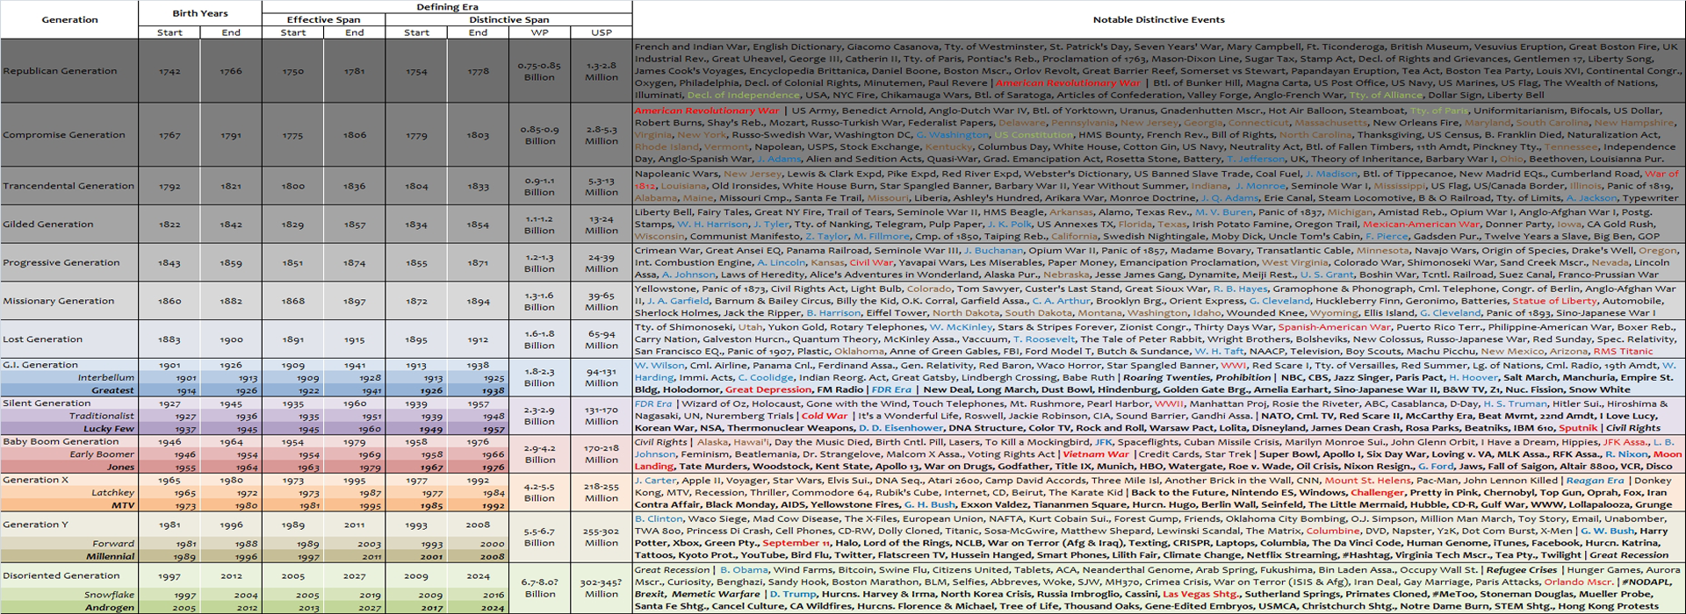This screenshot has width=1686, height=614.
Task: Click the "Traditionalist" sub-row label
Action: 69,416
